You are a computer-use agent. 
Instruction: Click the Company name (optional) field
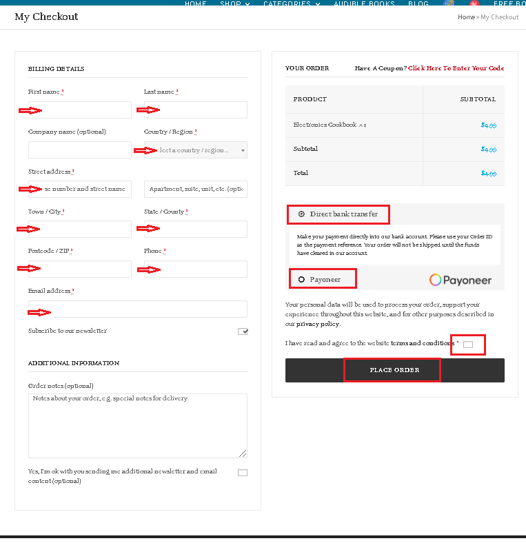80,150
